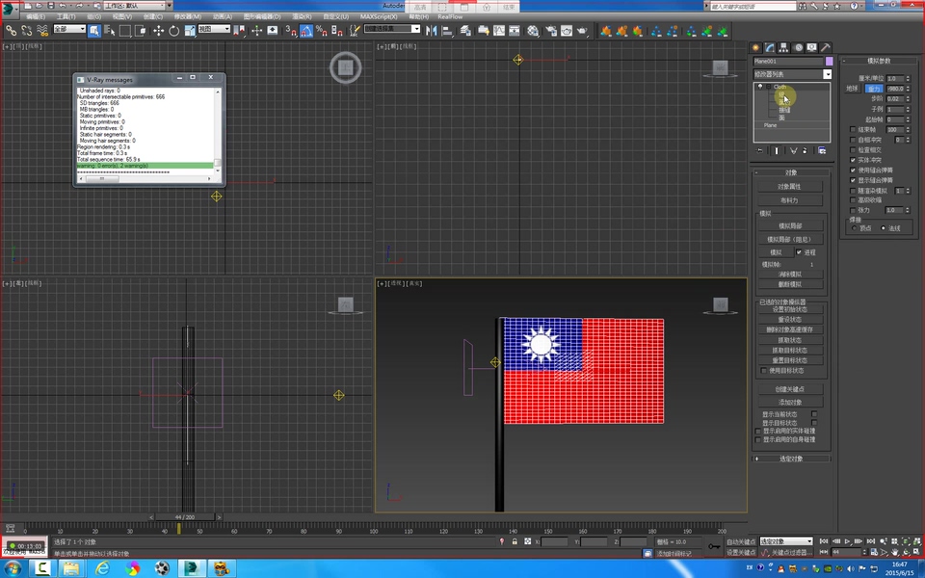Toggle the Angle Snap icon
This screenshot has height=578, width=925.
(306, 31)
